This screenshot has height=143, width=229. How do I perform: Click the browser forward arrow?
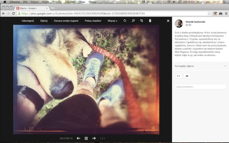coord(9,14)
